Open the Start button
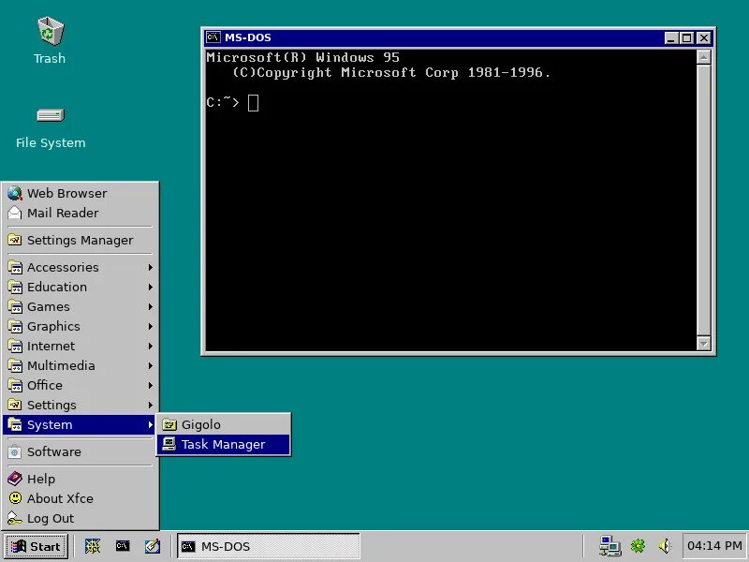The width and height of the screenshot is (749, 562). [37, 546]
